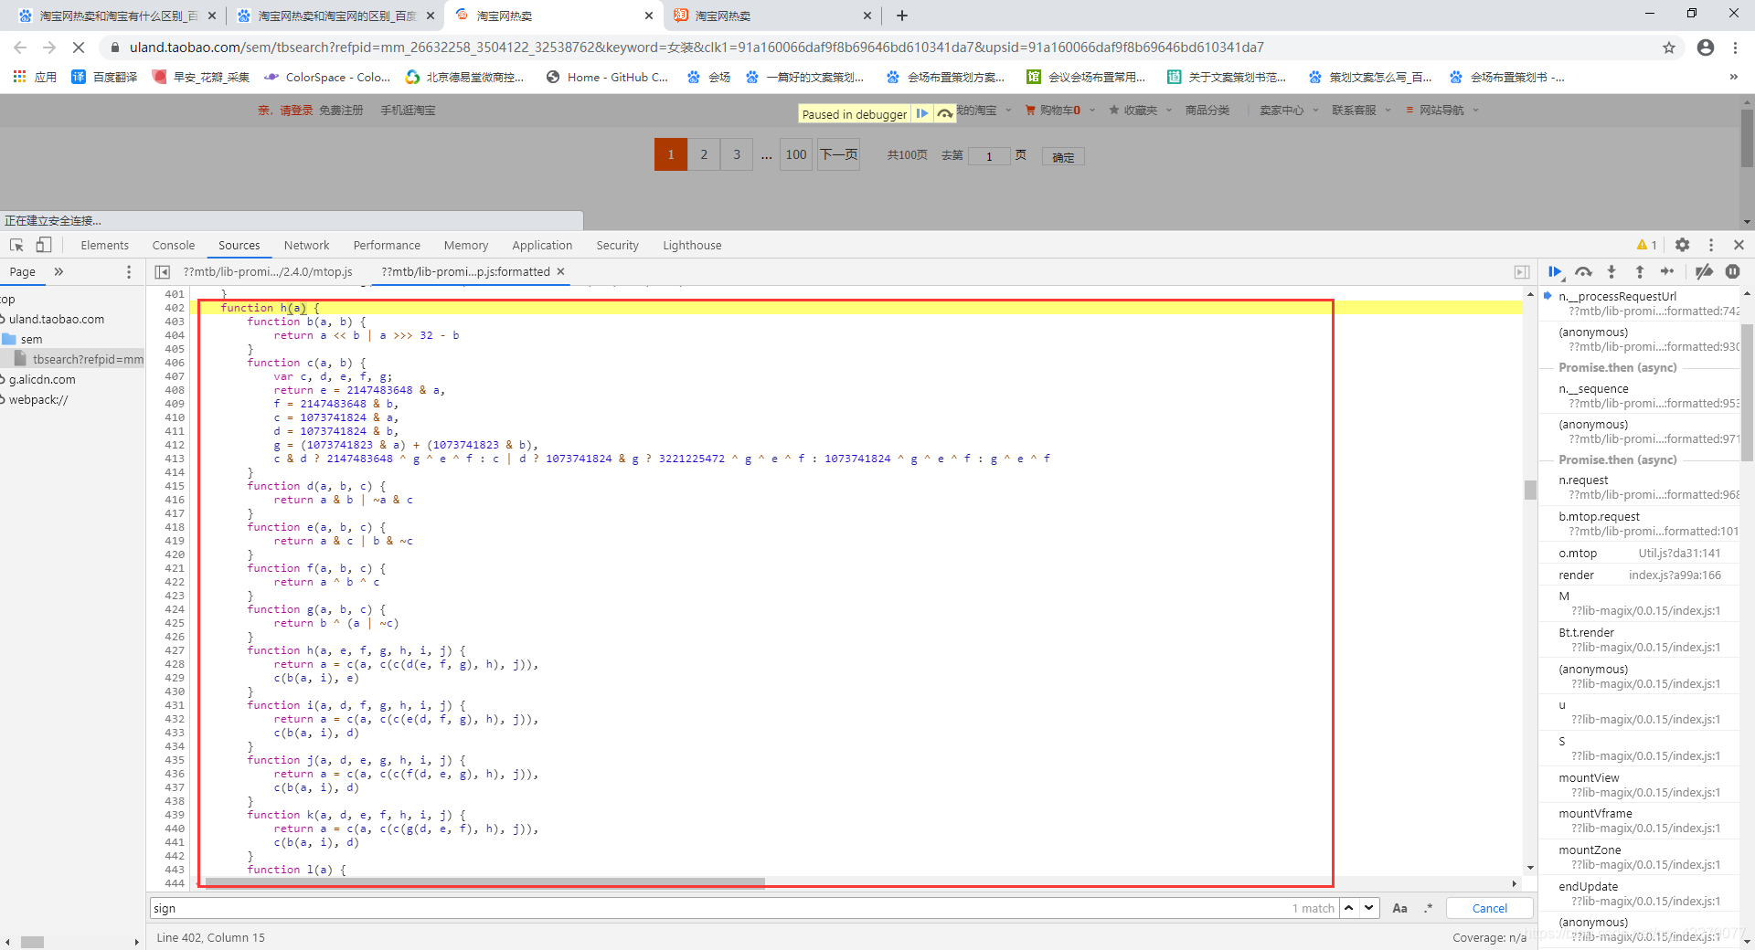Open the Performance panel
The height and width of the screenshot is (950, 1755).
point(387,245)
